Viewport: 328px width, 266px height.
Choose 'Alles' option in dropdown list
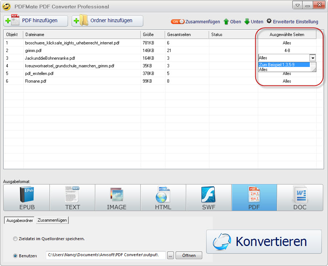click(x=284, y=69)
